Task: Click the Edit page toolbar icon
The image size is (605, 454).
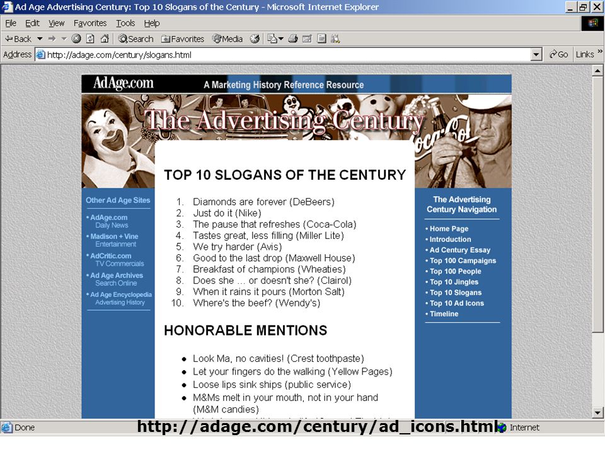Action: pyautogui.click(x=307, y=38)
